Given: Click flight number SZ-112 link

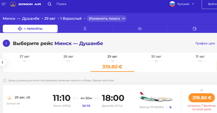Looking at the screenshot, I should point(86,106).
